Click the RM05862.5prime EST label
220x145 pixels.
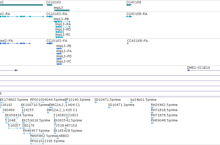coord(43,136)
